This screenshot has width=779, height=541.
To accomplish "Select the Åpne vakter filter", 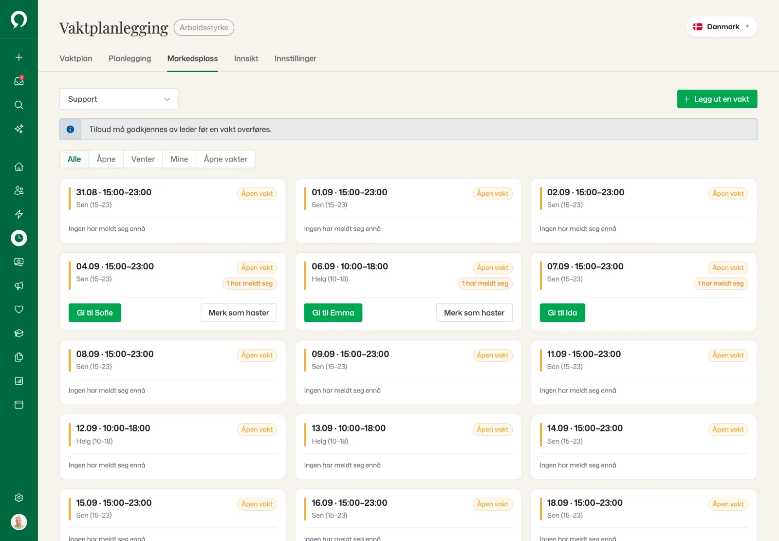I will pos(225,159).
